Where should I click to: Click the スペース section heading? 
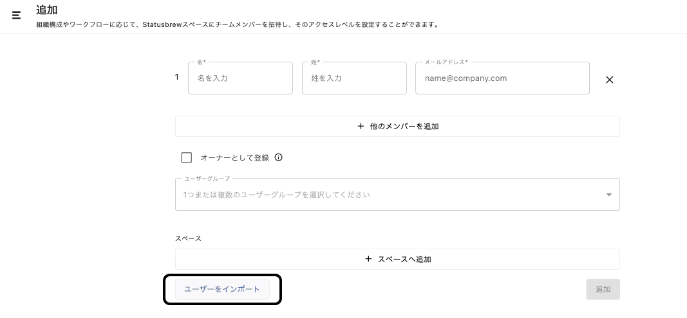189,238
